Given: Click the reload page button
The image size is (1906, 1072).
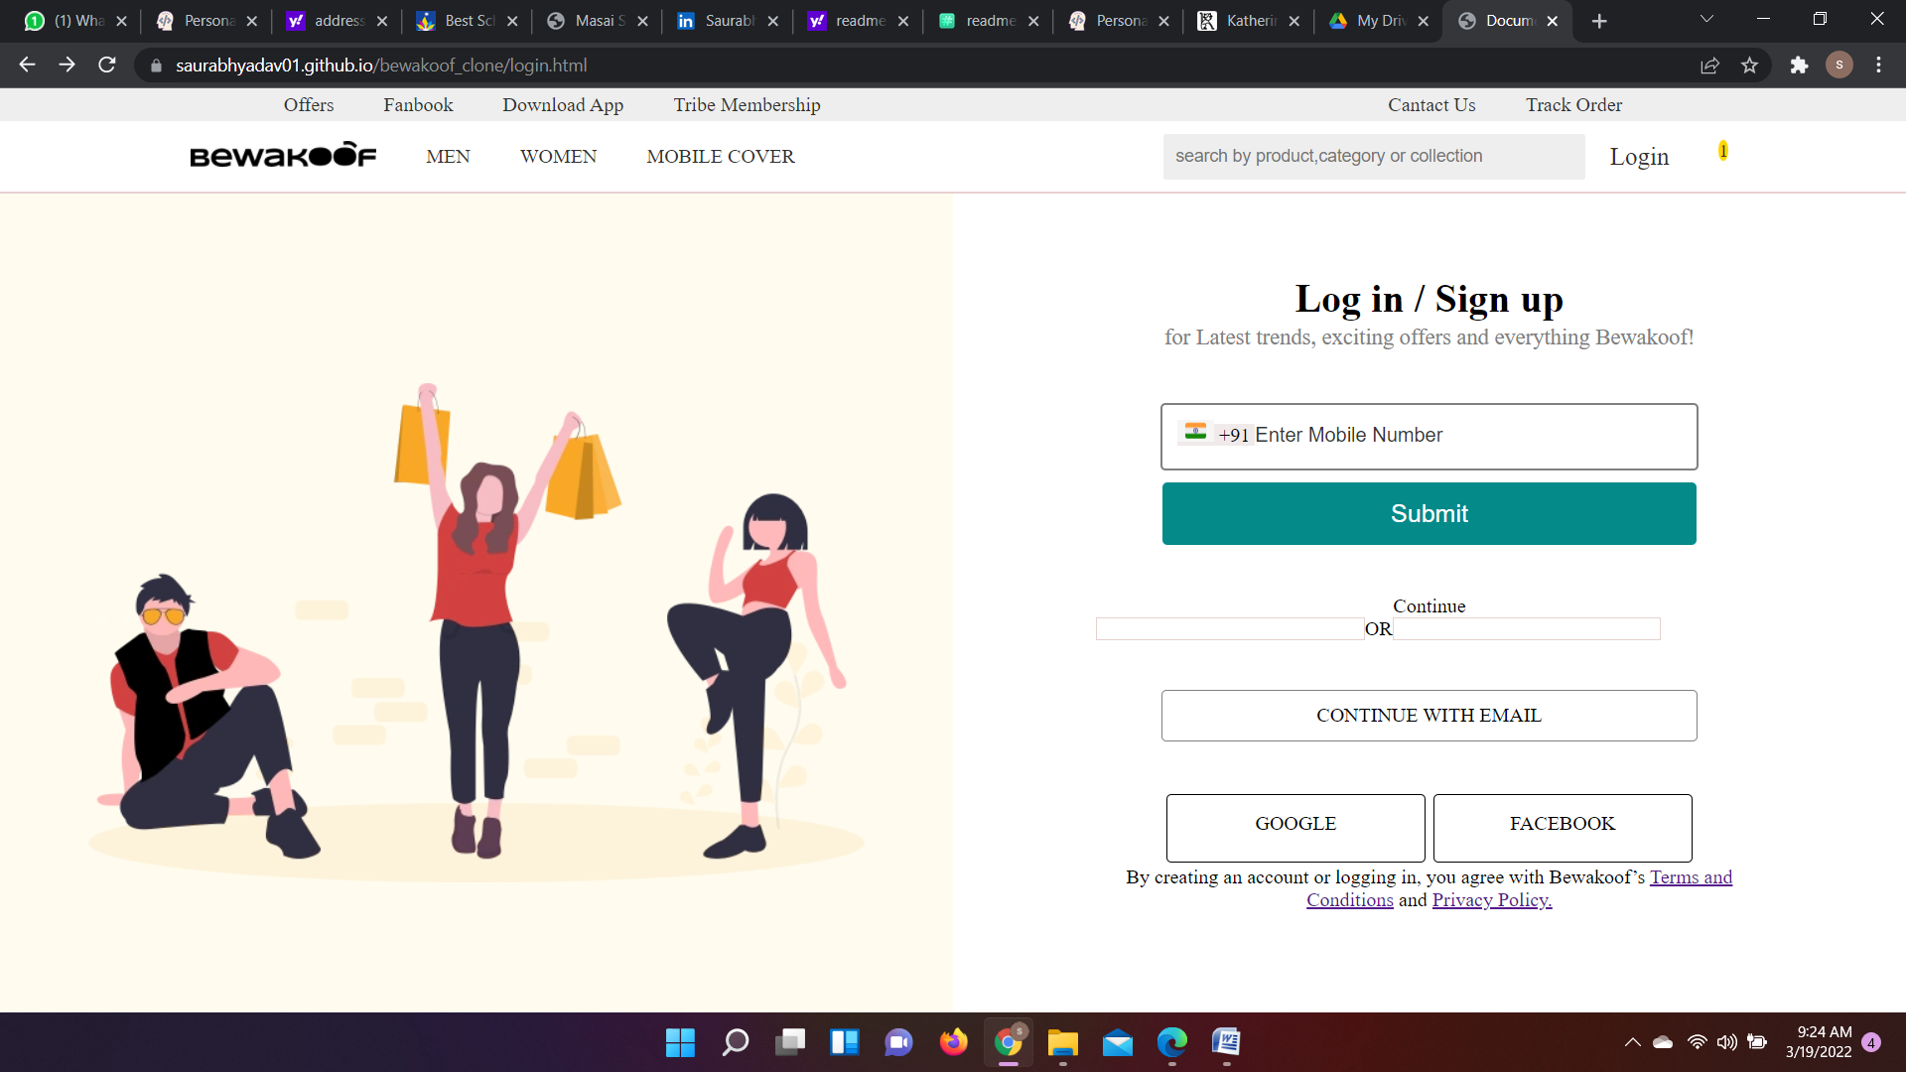Looking at the screenshot, I should pos(106,66).
